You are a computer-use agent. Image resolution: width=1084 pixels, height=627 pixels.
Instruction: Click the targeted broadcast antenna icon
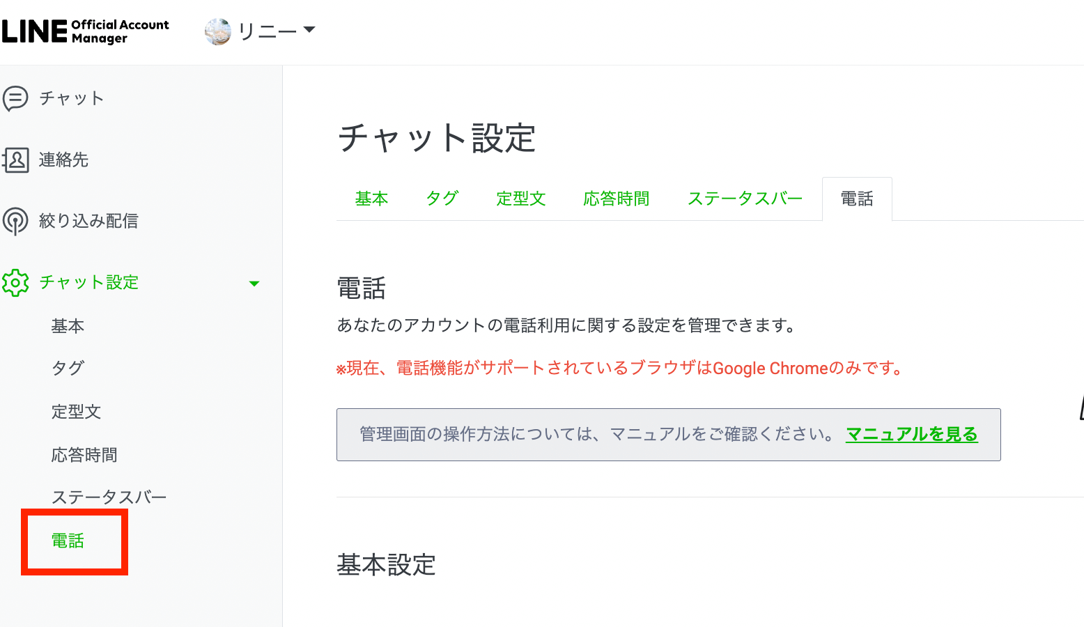click(x=15, y=221)
